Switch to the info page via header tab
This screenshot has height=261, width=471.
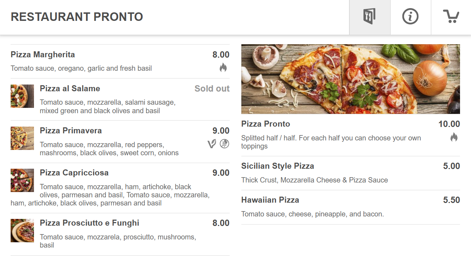pyautogui.click(x=410, y=17)
